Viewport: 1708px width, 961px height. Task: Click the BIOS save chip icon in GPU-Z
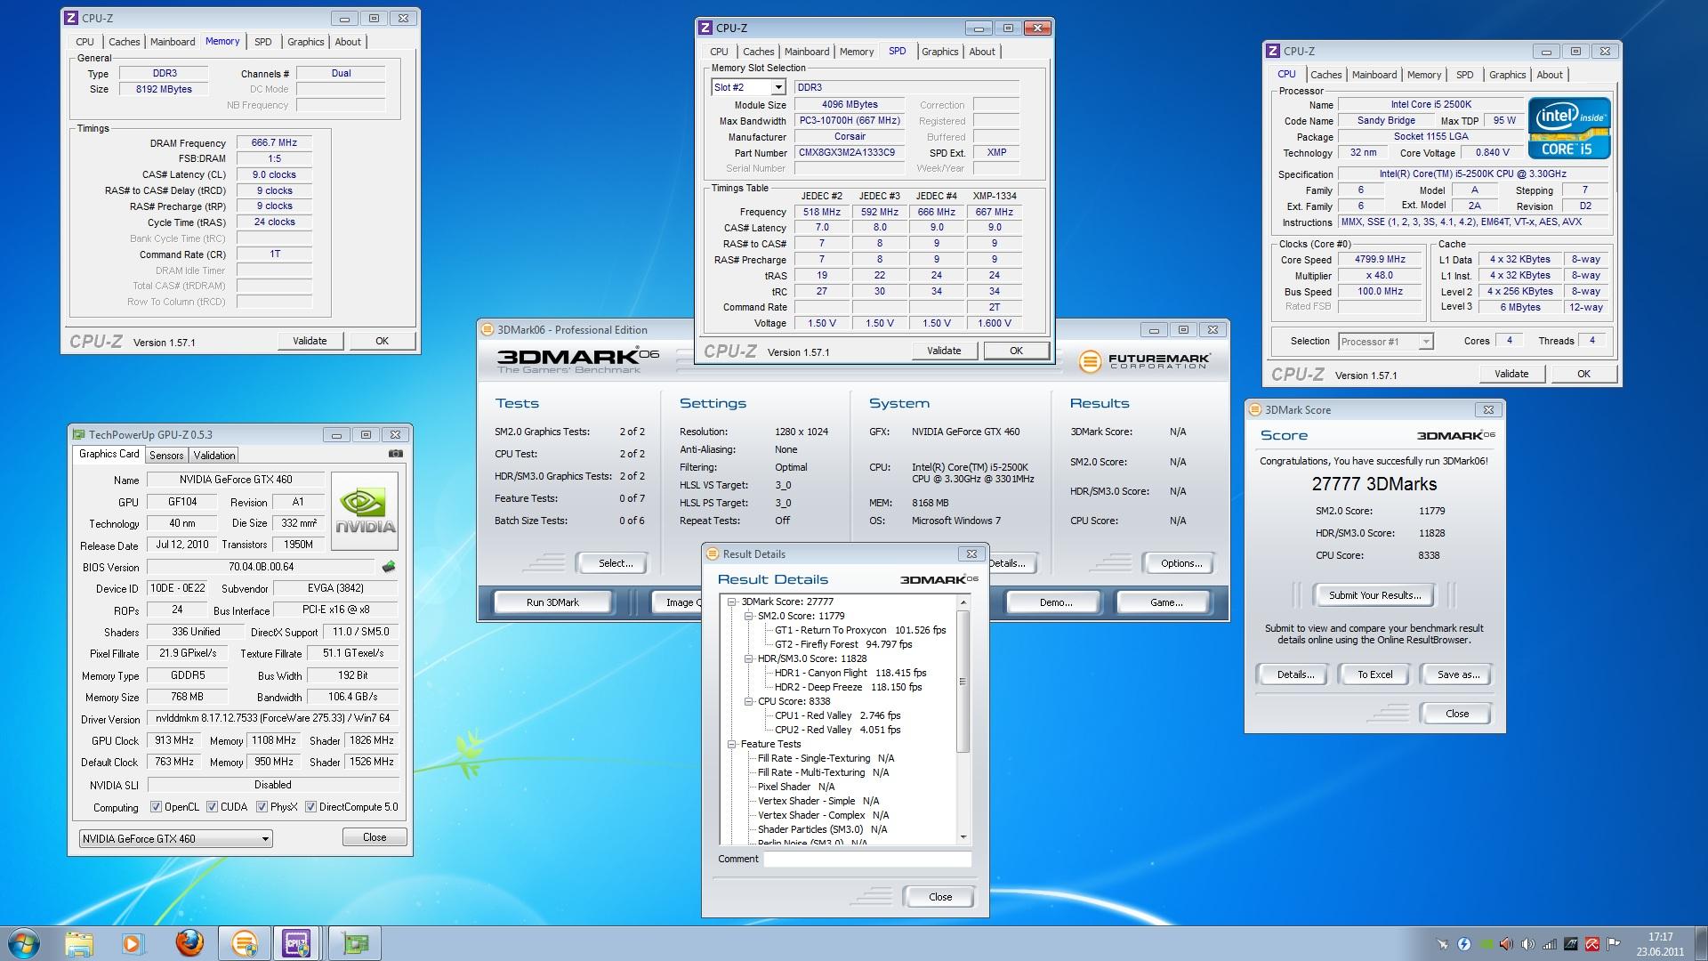(x=389, y=567)
